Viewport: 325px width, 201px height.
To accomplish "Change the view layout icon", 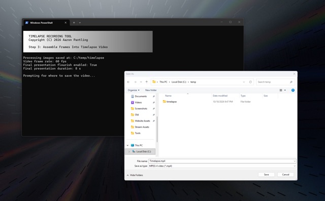I will (281, 90).
